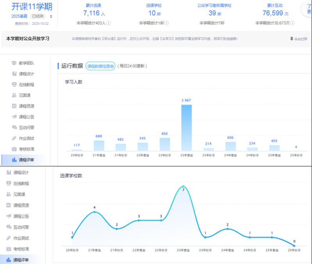Open 考核标准 in the sidebar beside 学习人数 chart
Image resolution: width=312 pixels, height=264 pixels.
(x=27, y=149)
